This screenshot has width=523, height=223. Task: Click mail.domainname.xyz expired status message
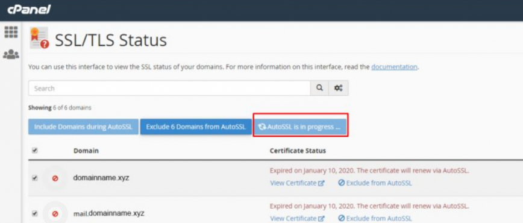tap(369, 206)
